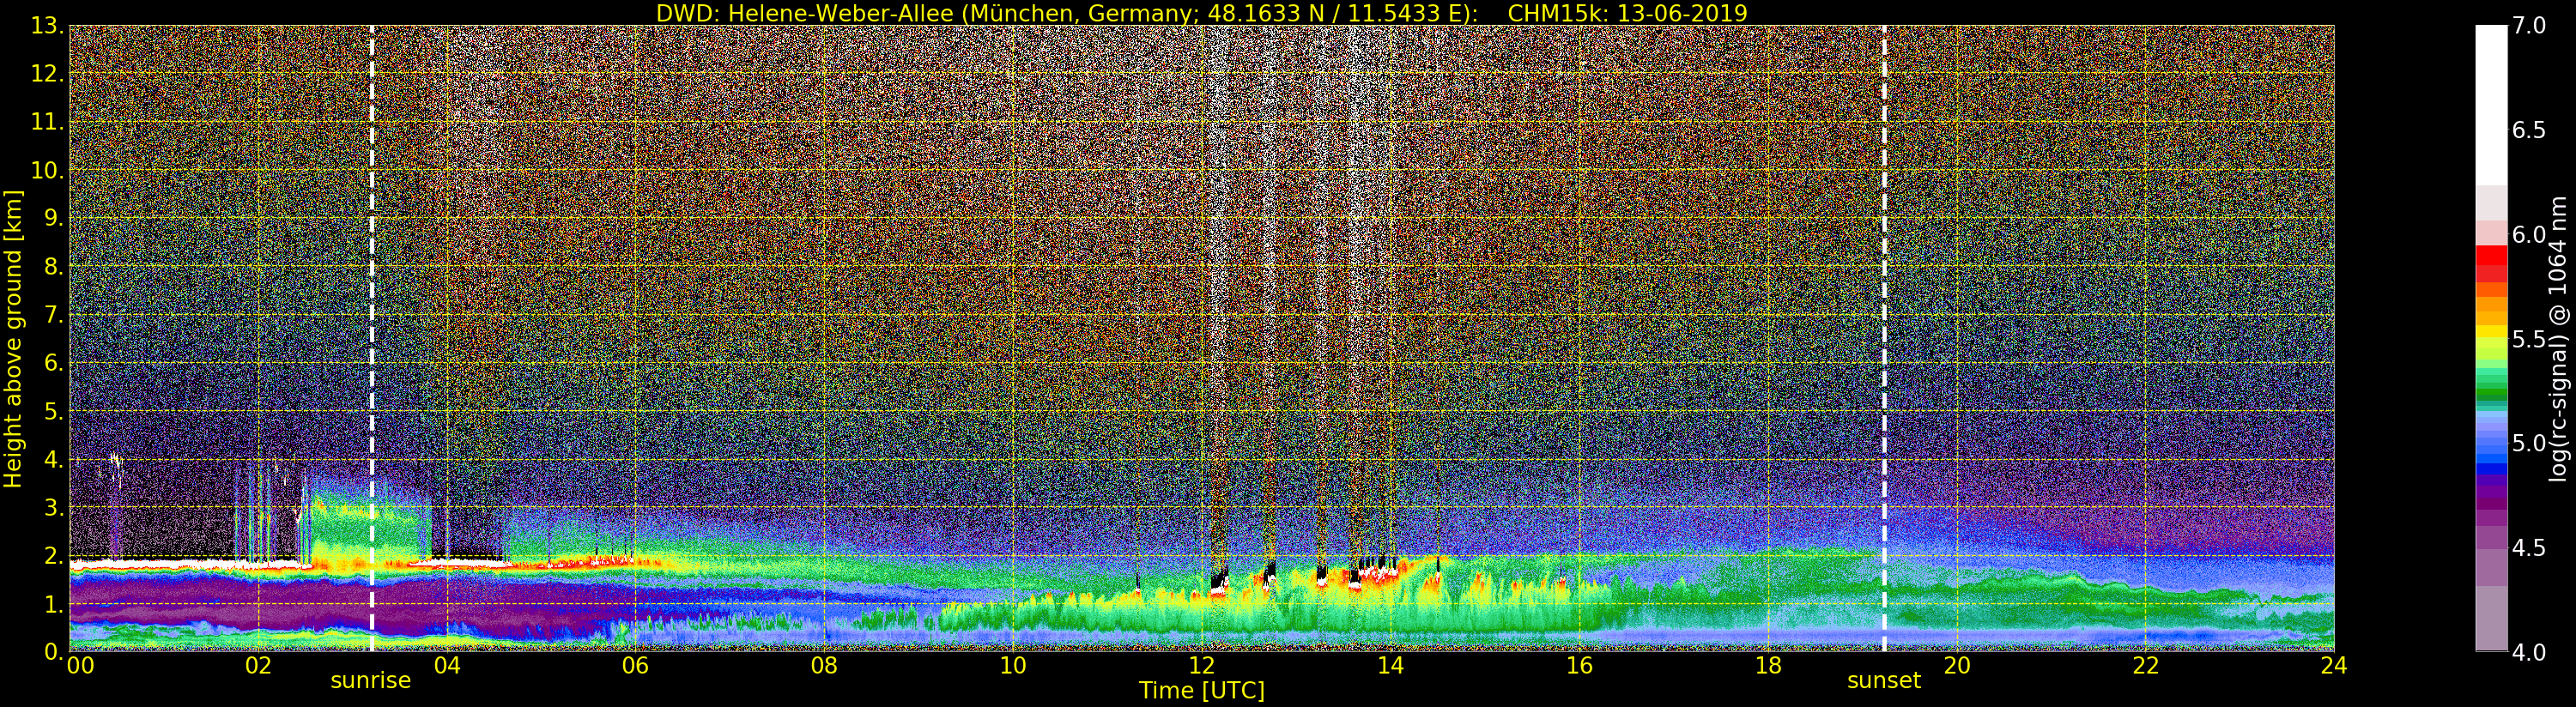This screenshot has width=2576, height=707.
Task: Click the height tick label '13.'
Action: point(47,26)
